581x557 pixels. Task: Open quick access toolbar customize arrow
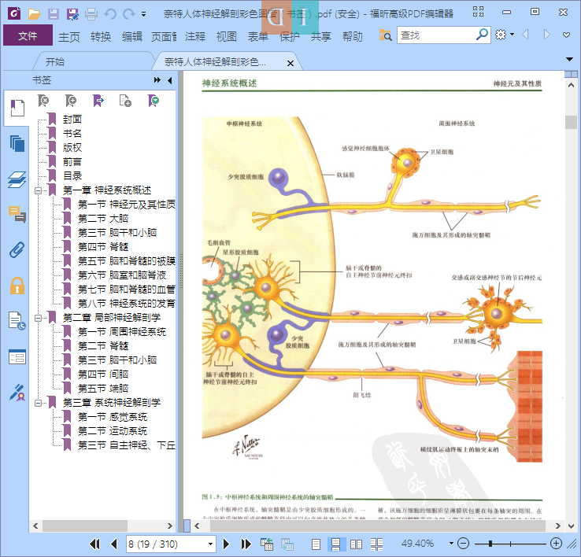coord(143,14)
